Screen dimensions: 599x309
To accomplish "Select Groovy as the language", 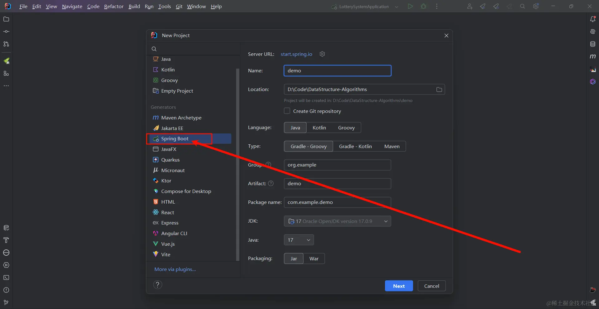I will (346, 128).
